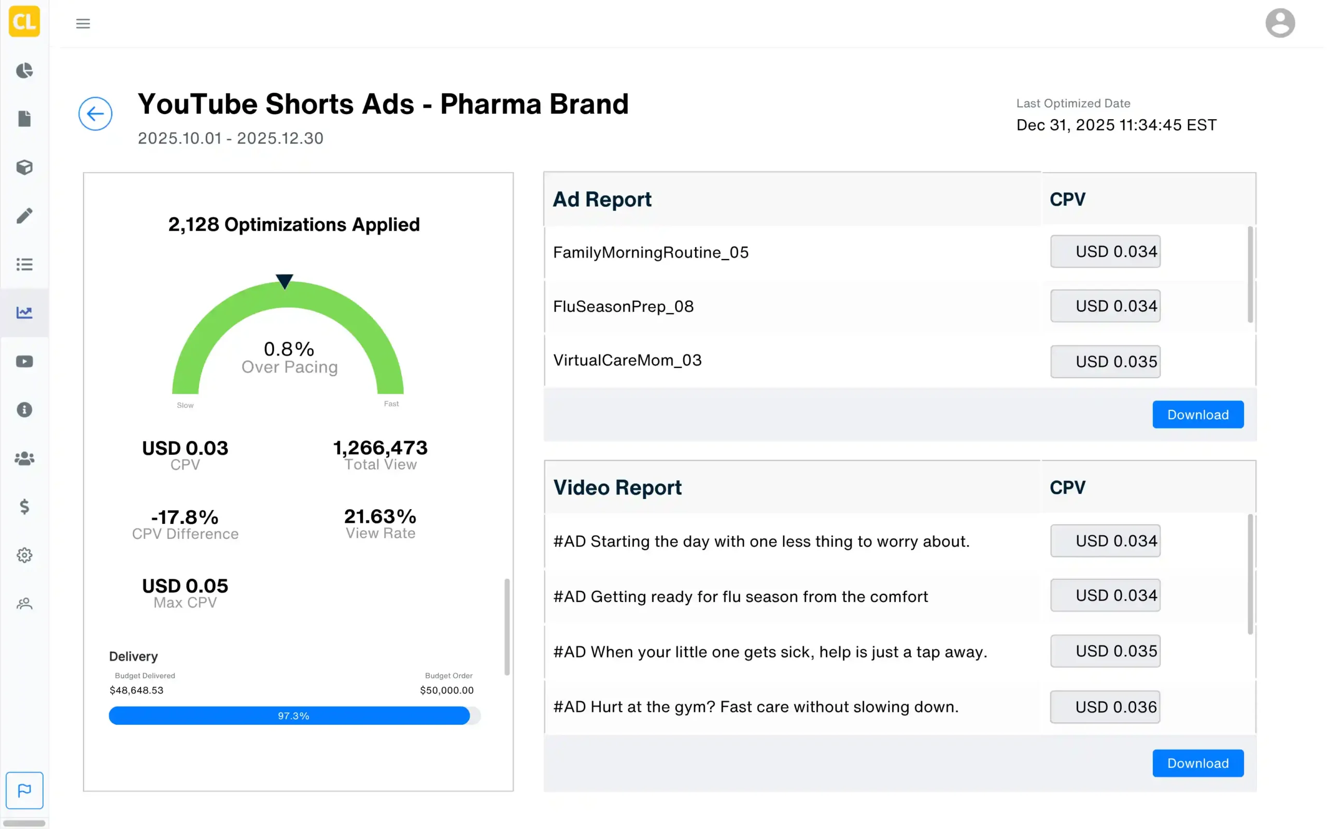Click the -17.8% CPV Difference stat
Viewport: 1327px width, 829px height.
186,524
